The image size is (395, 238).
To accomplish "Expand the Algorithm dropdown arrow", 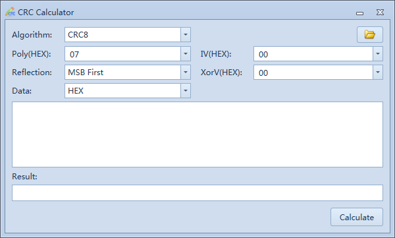I will [x=186, y=34].
